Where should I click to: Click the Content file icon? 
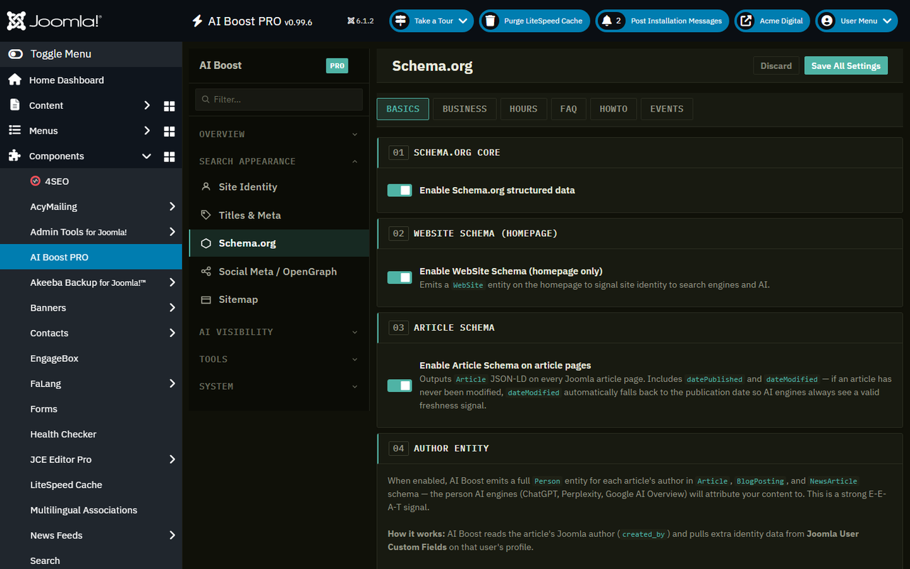pos(14,105)
